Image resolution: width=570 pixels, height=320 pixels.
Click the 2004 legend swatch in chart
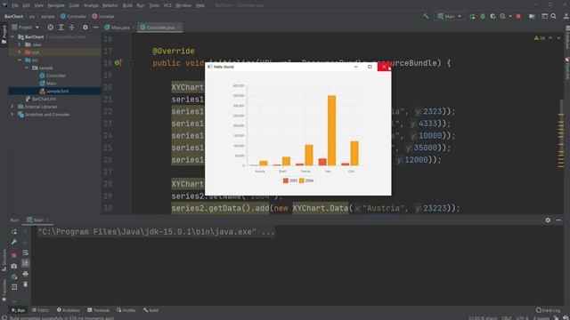click(x=301, y=180)
